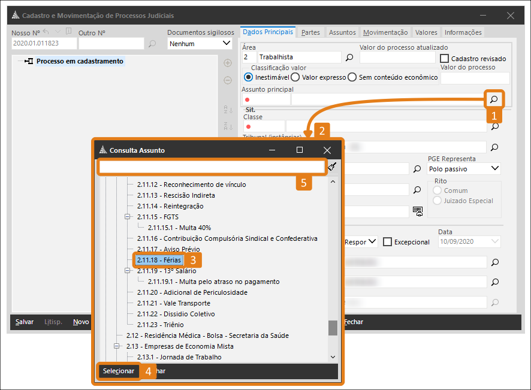Viewport: 531px width, 390px height.
Task: Select 2.11.18 - Férias in the tree
Action: 159,260
